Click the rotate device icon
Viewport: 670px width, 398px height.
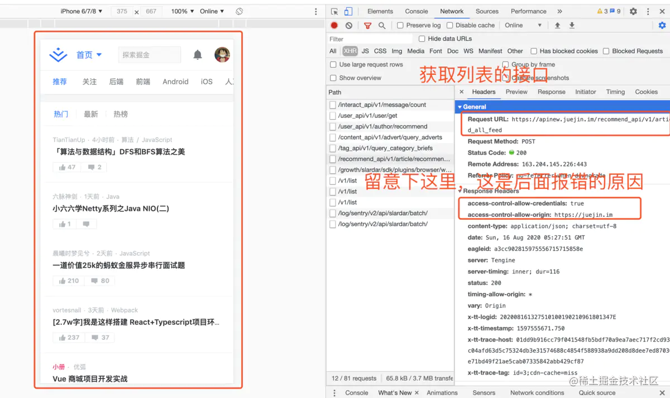tap(239, 11)
